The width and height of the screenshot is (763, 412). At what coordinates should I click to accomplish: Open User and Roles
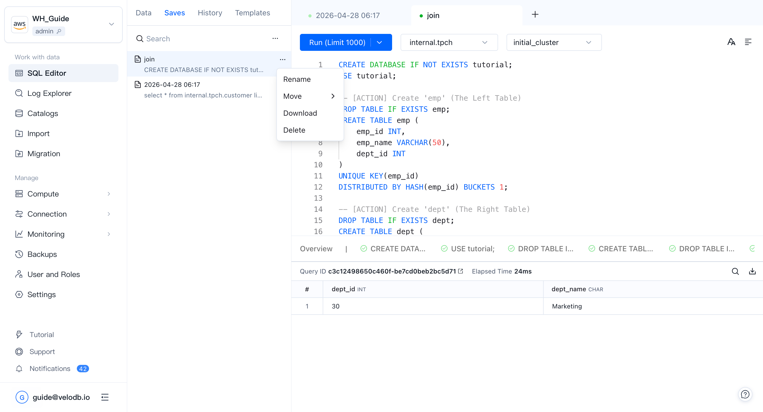[54, 274]
